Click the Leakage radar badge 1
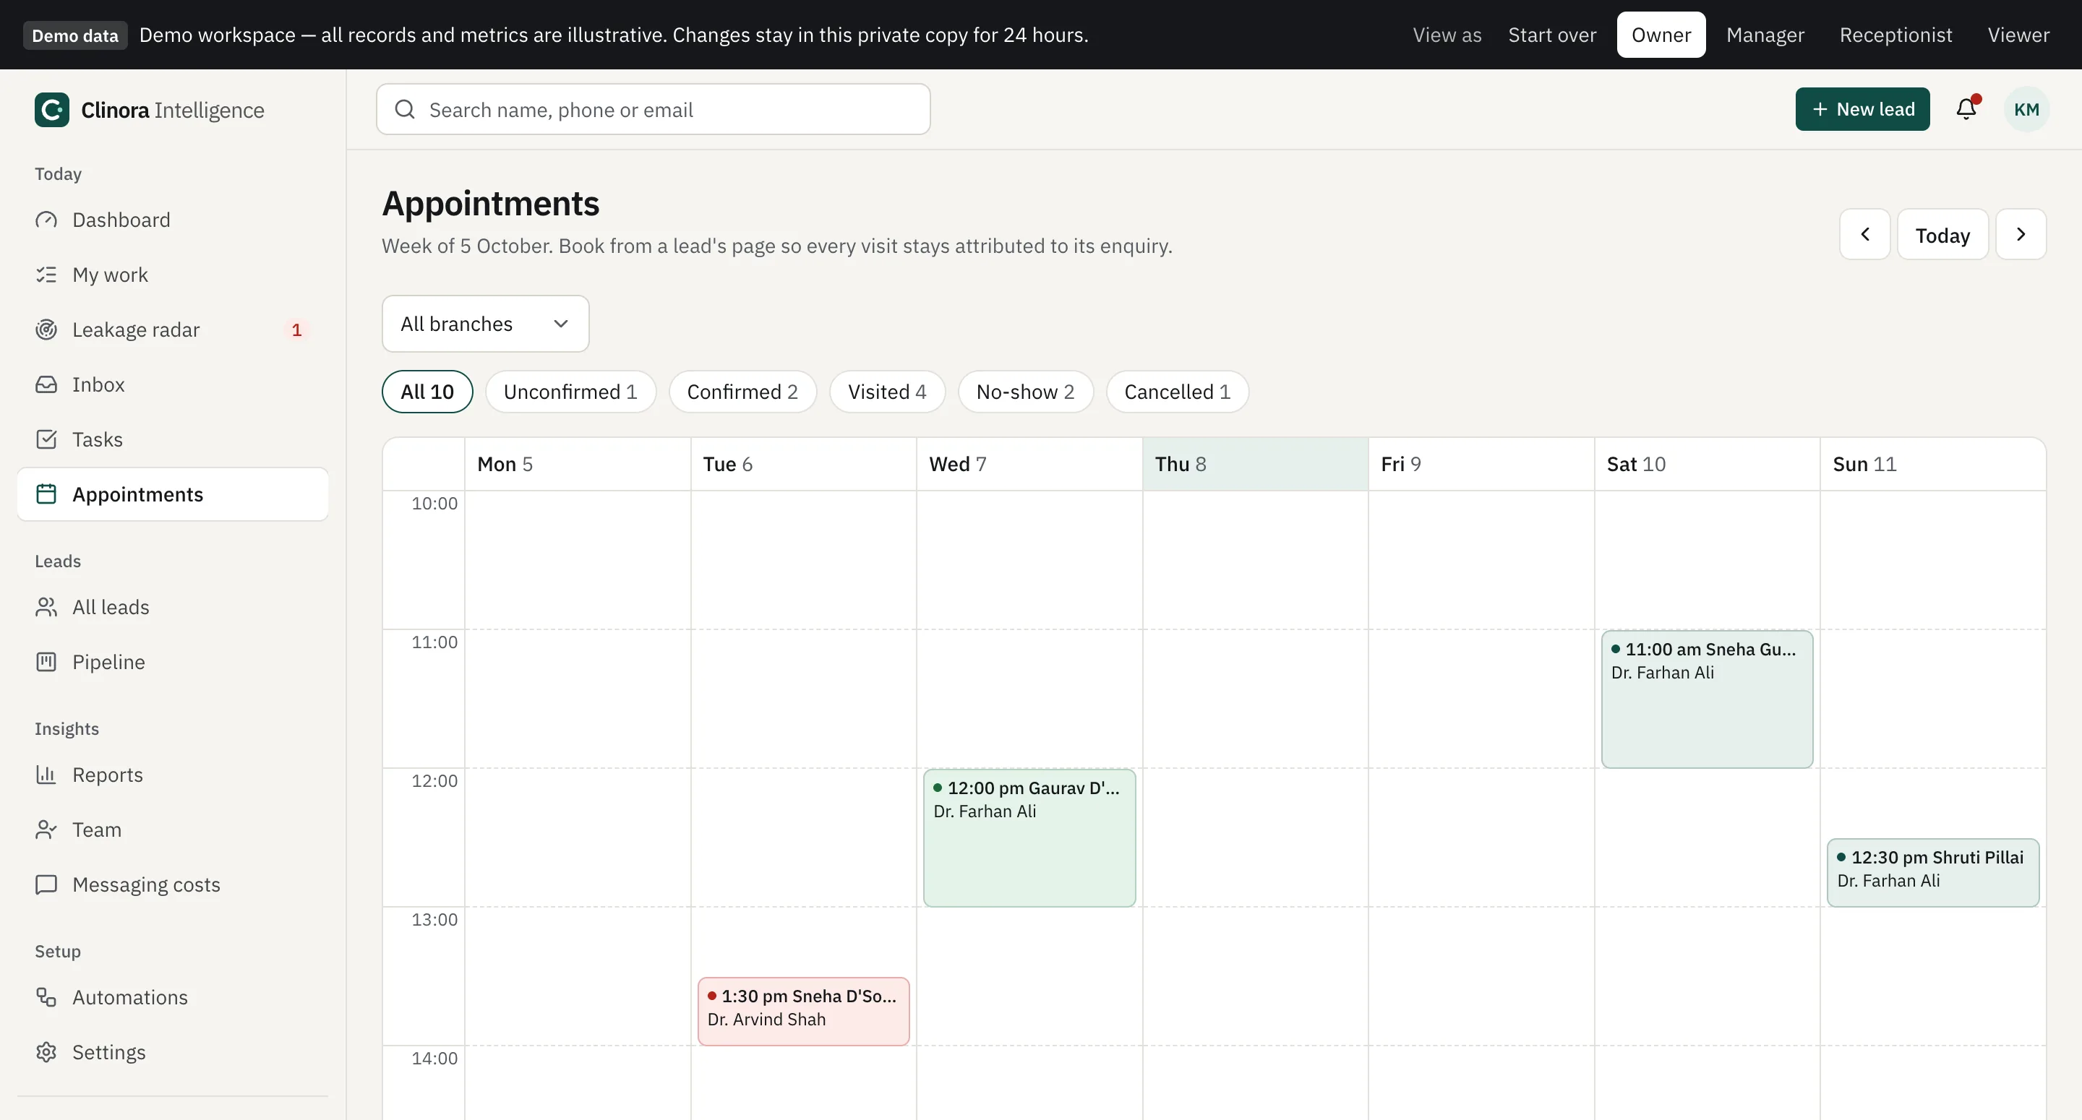The image size is (2082, 1120). [296, 329]
